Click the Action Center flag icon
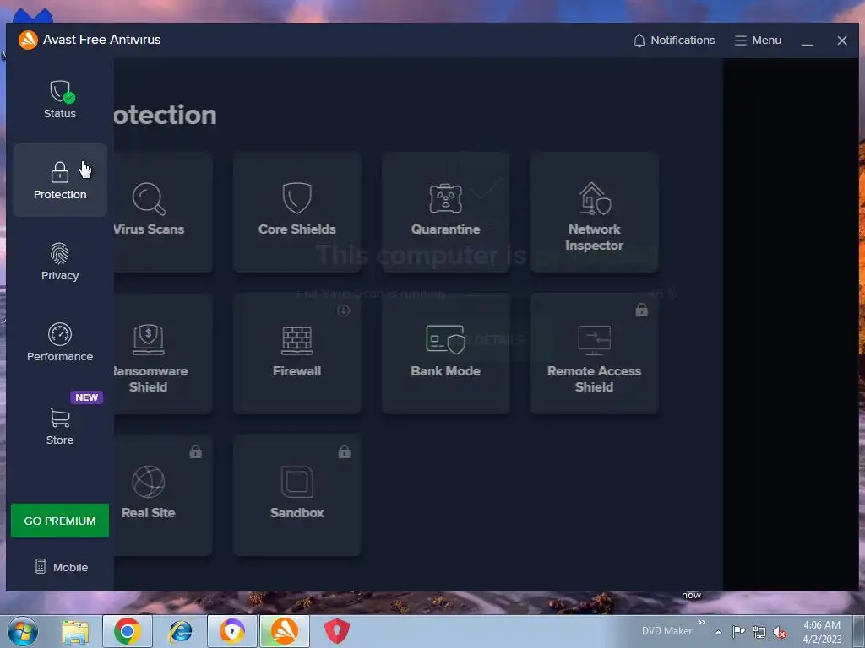This screenshot has height=648, width=865. (x=738, y=632)
